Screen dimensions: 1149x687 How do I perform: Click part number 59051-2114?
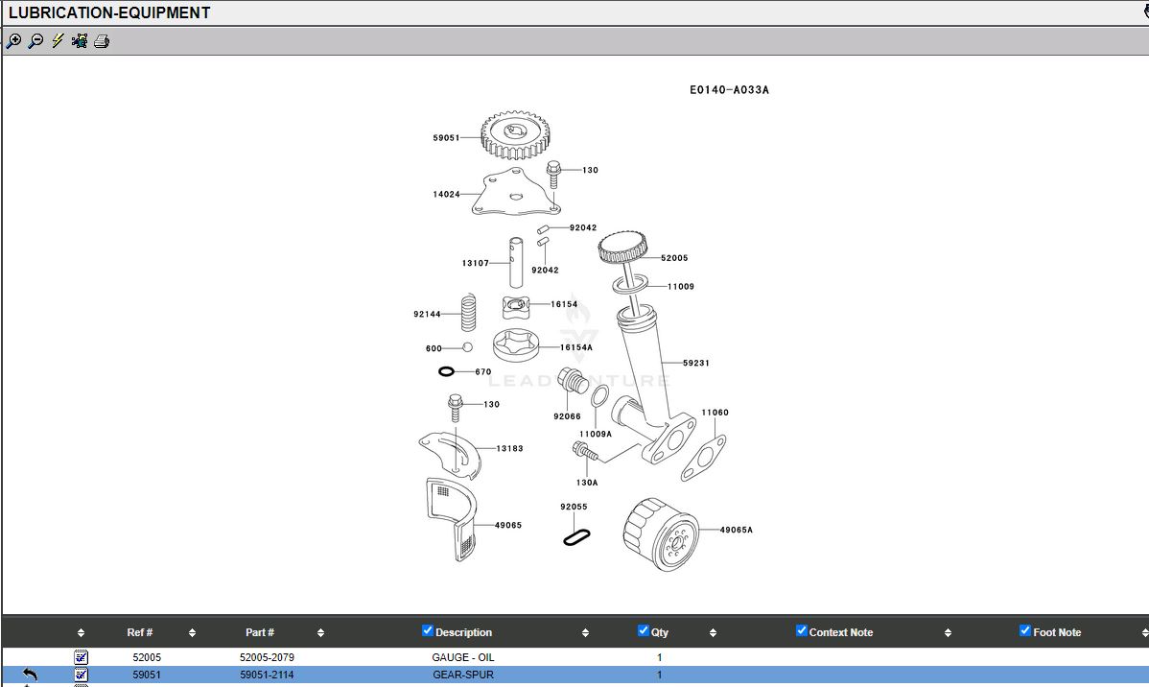(x=267, y=675)
